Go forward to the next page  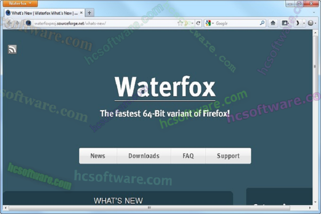click(x=17, y=23)
